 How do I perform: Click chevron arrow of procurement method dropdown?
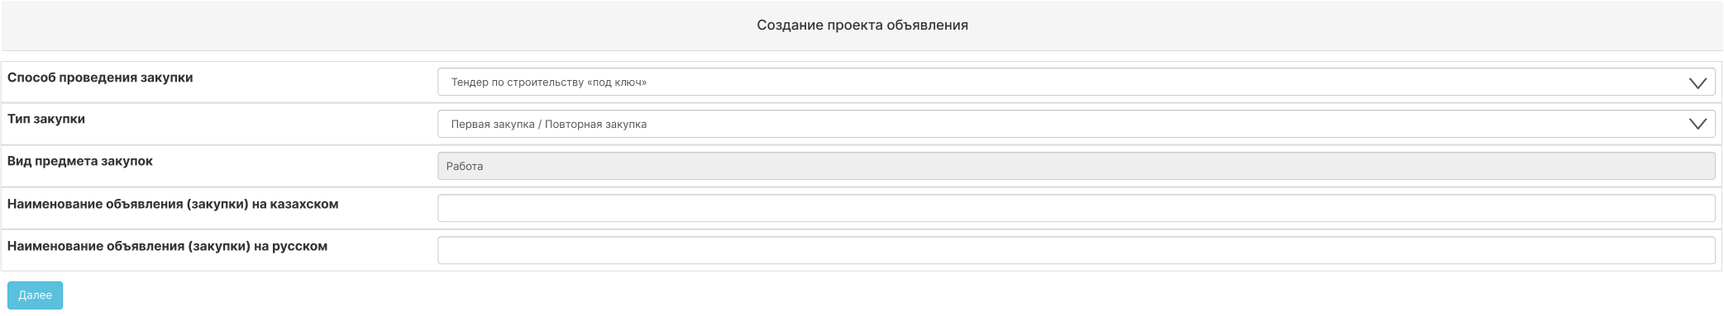pyautogui.click(x=1698, y=83)
